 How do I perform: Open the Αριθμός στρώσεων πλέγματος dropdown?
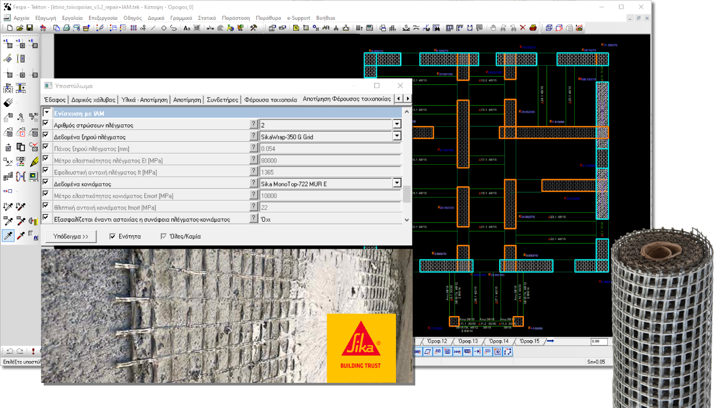pos(397,124)
